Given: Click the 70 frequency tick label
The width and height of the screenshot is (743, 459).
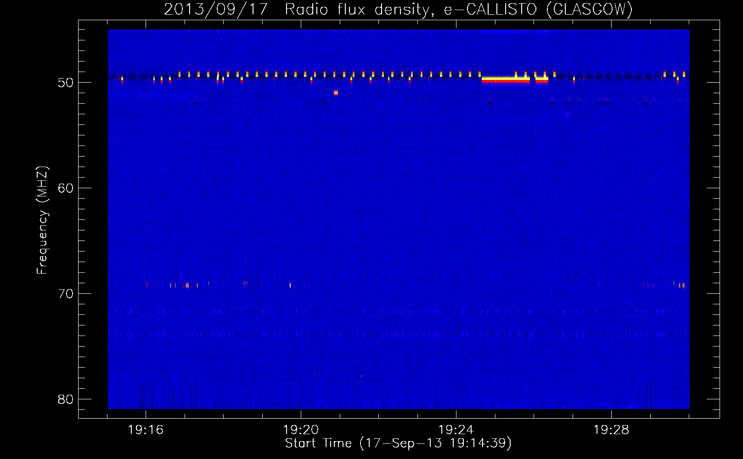Looking at the screenshot, I should [66, 294].
